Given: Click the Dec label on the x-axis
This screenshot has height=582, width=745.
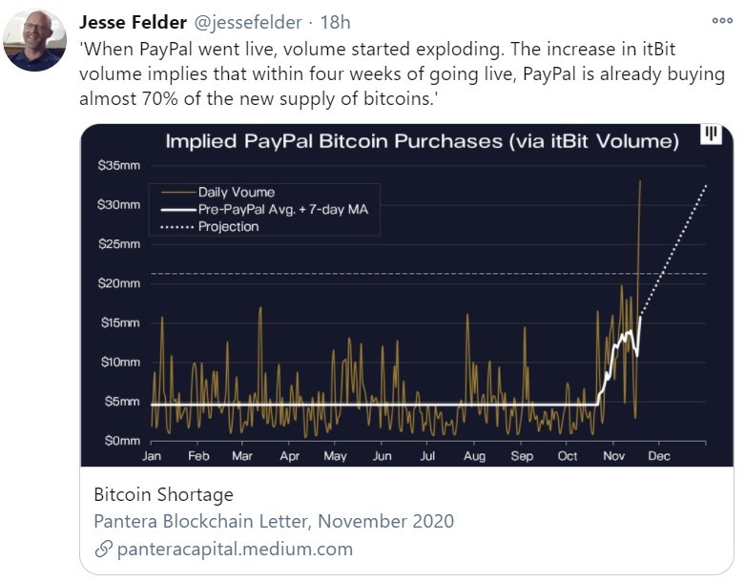Looking at the screenshot, I should click(659, 456).
